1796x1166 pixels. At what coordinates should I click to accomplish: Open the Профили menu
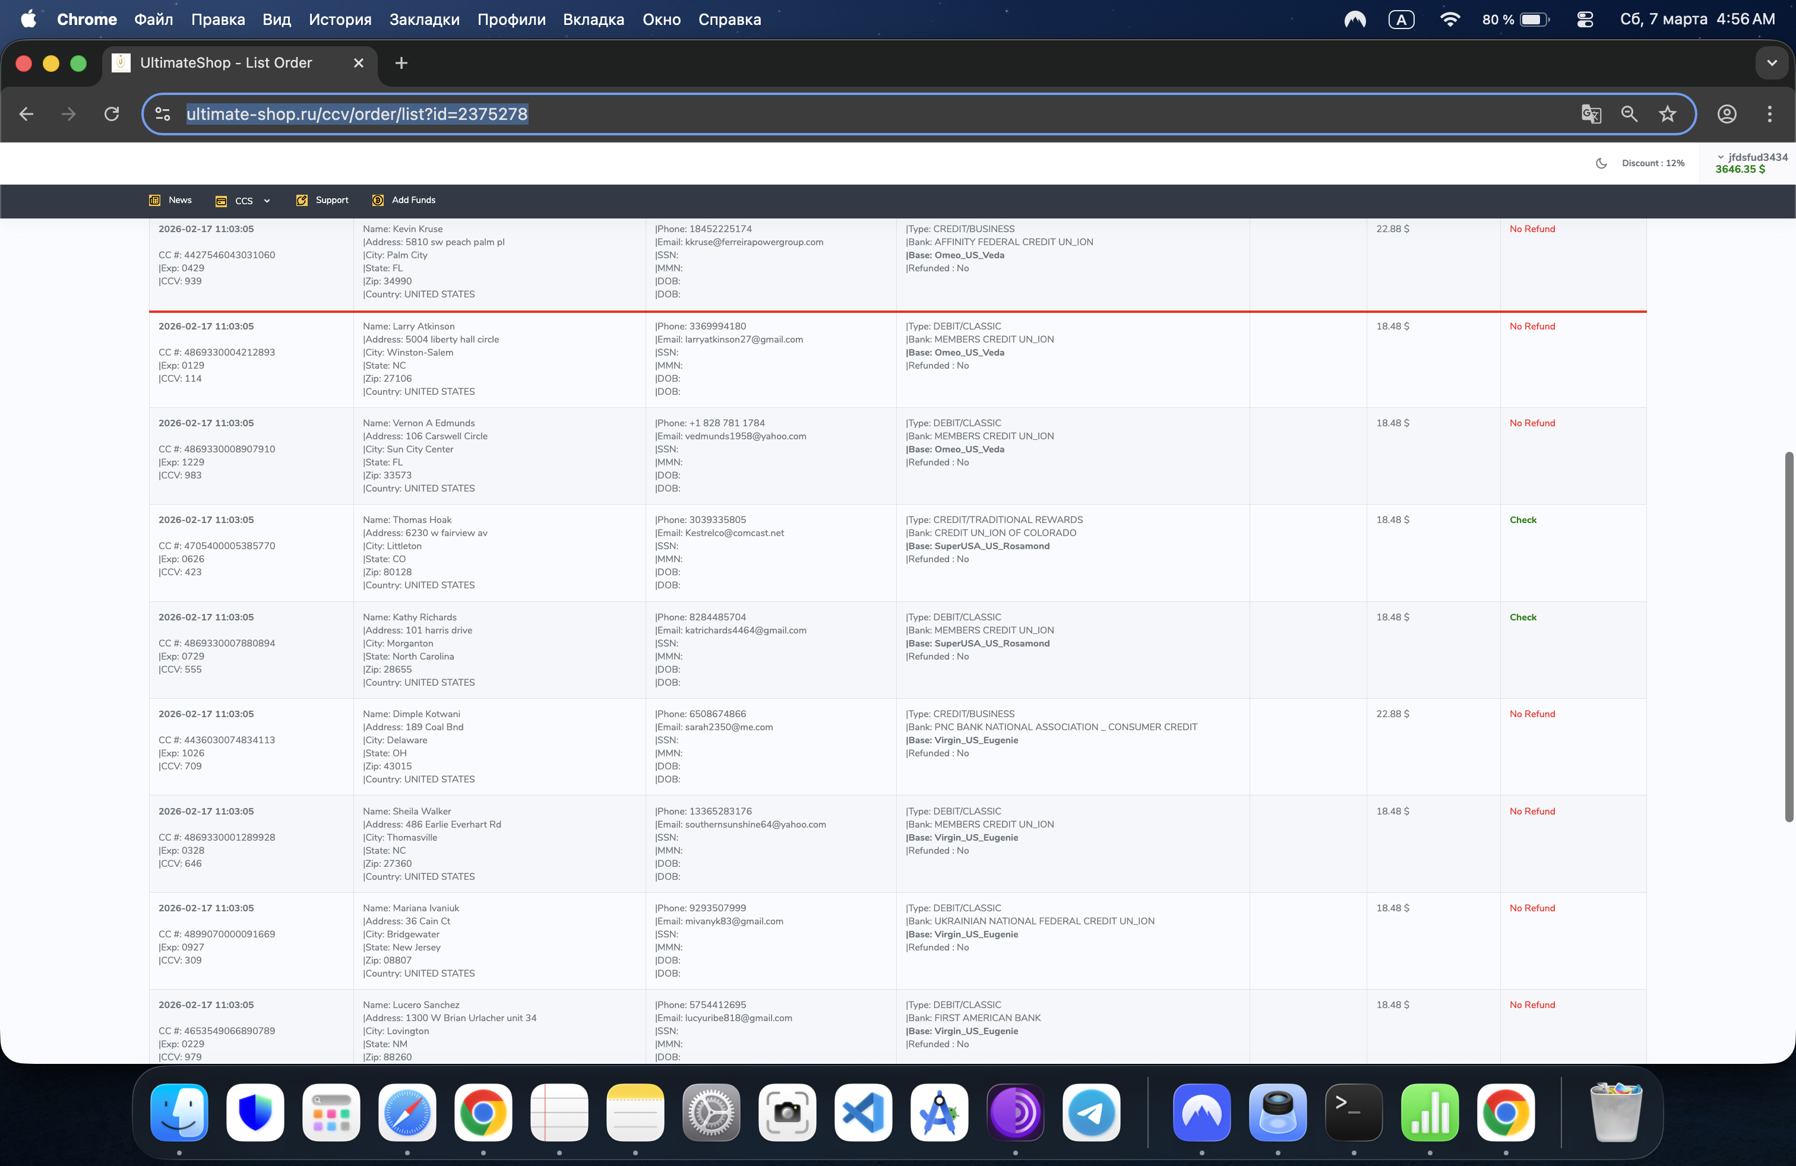(511, 20)
